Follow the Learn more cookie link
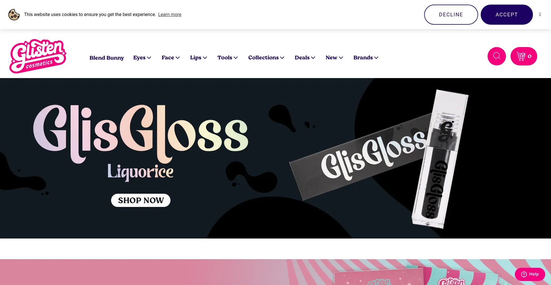 tap(170, 15)
